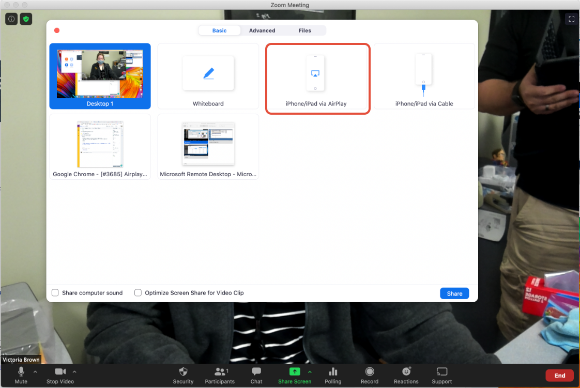Open the meeting information icon

tap(11, 19)
